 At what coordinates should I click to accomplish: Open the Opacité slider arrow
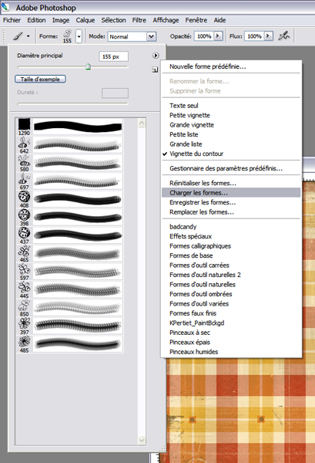coord(218,36)
